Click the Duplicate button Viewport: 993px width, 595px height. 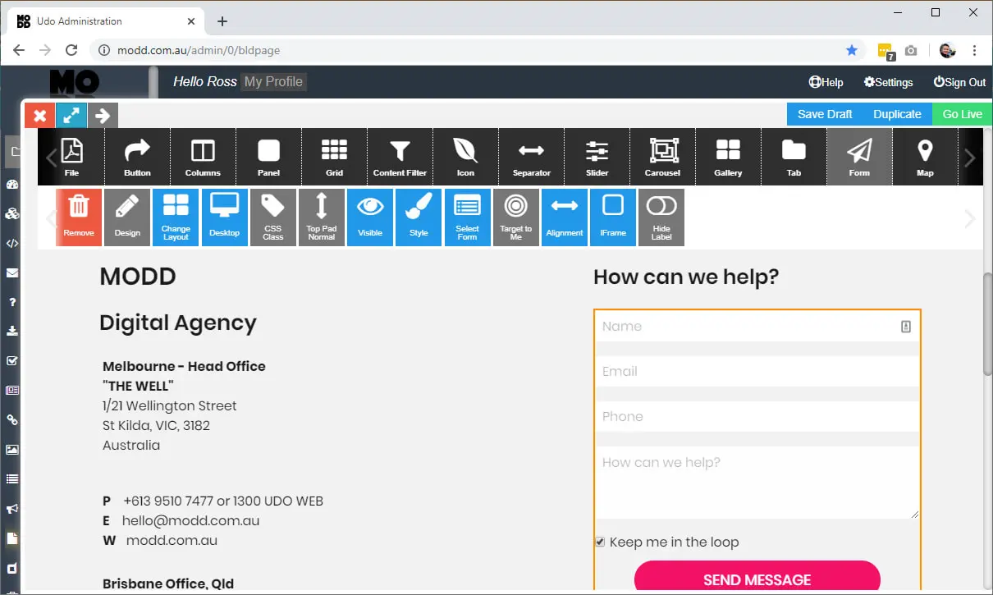(x=897, y=114)
